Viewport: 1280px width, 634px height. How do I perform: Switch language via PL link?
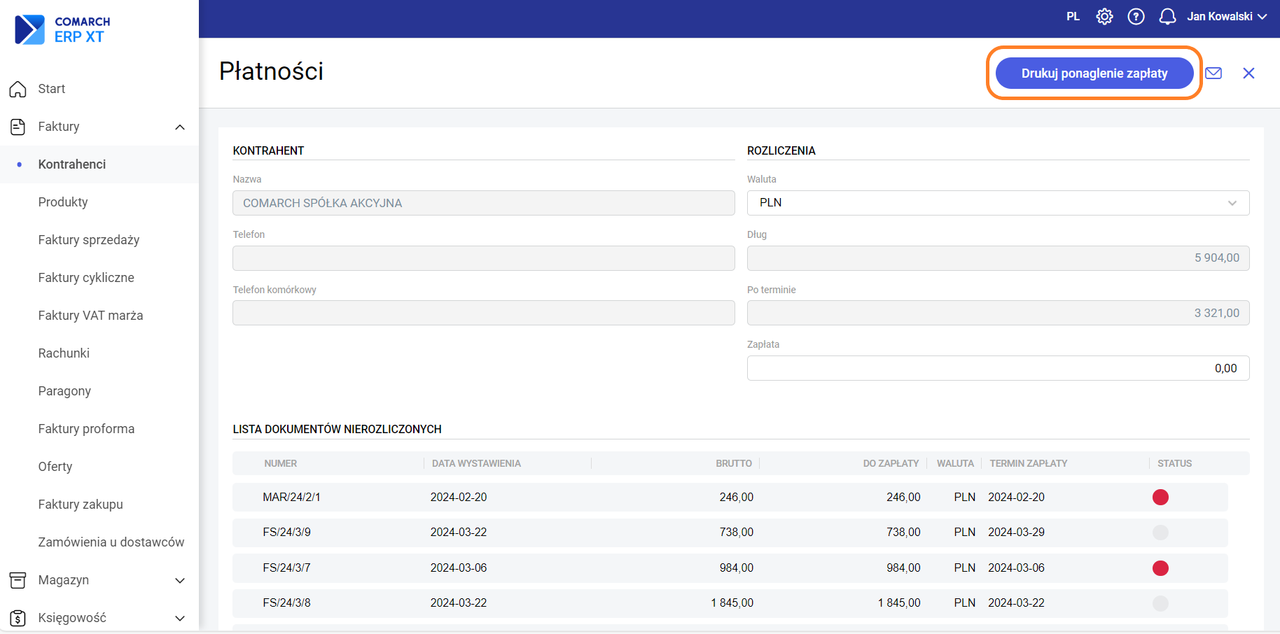pyautogui.click(x=1073, y=17)
